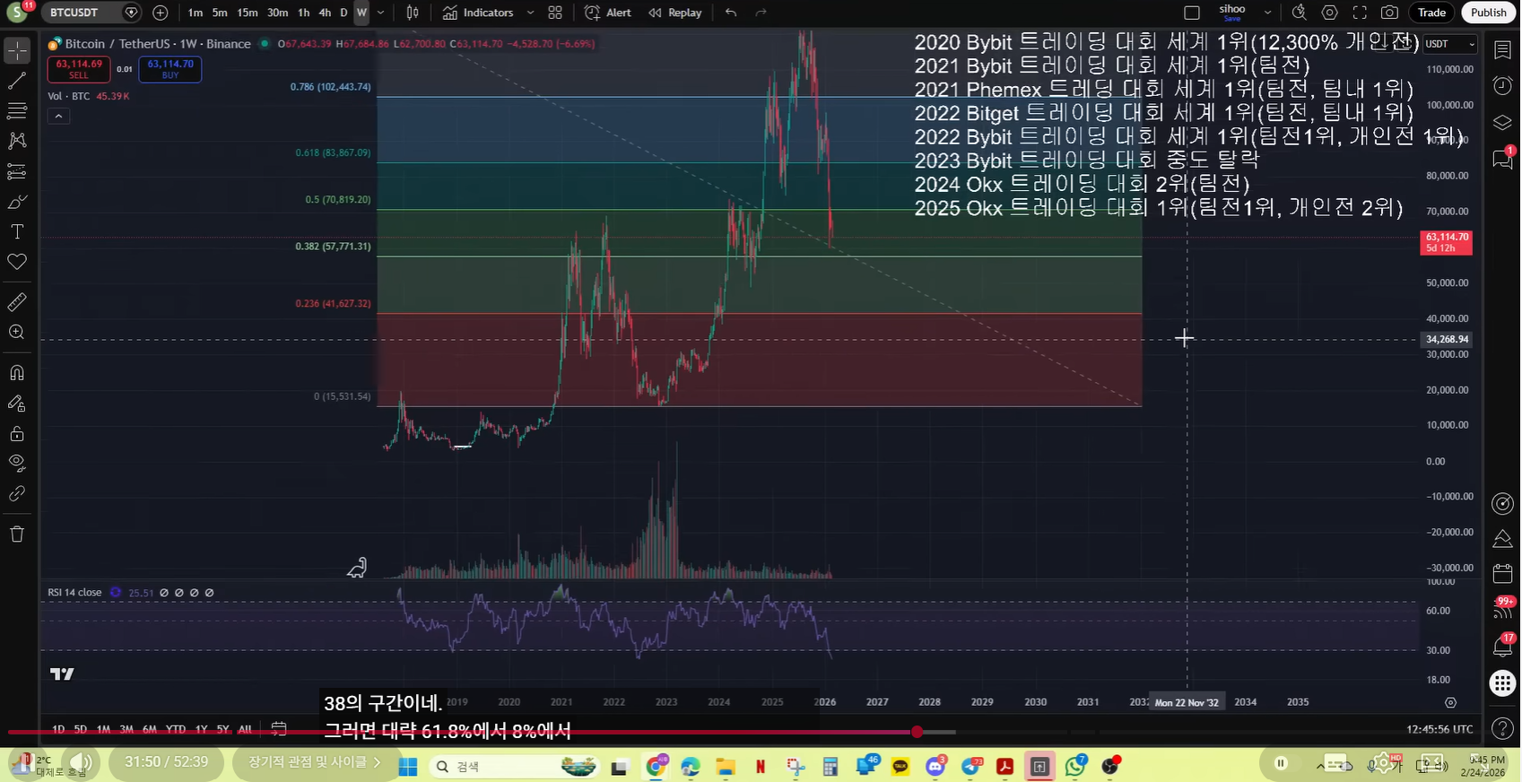Open the Trade panel

(x=1431, y=13)
